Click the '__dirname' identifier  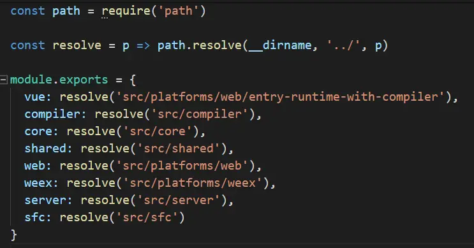point(280,46)
